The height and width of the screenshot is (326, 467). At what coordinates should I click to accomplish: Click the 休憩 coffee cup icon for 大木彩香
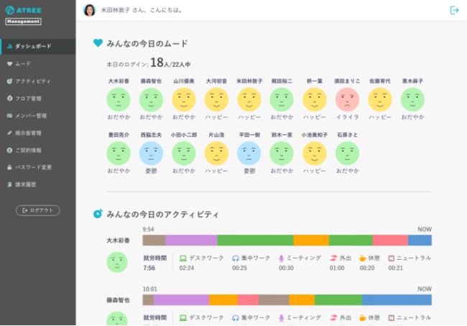click(363, 258)
